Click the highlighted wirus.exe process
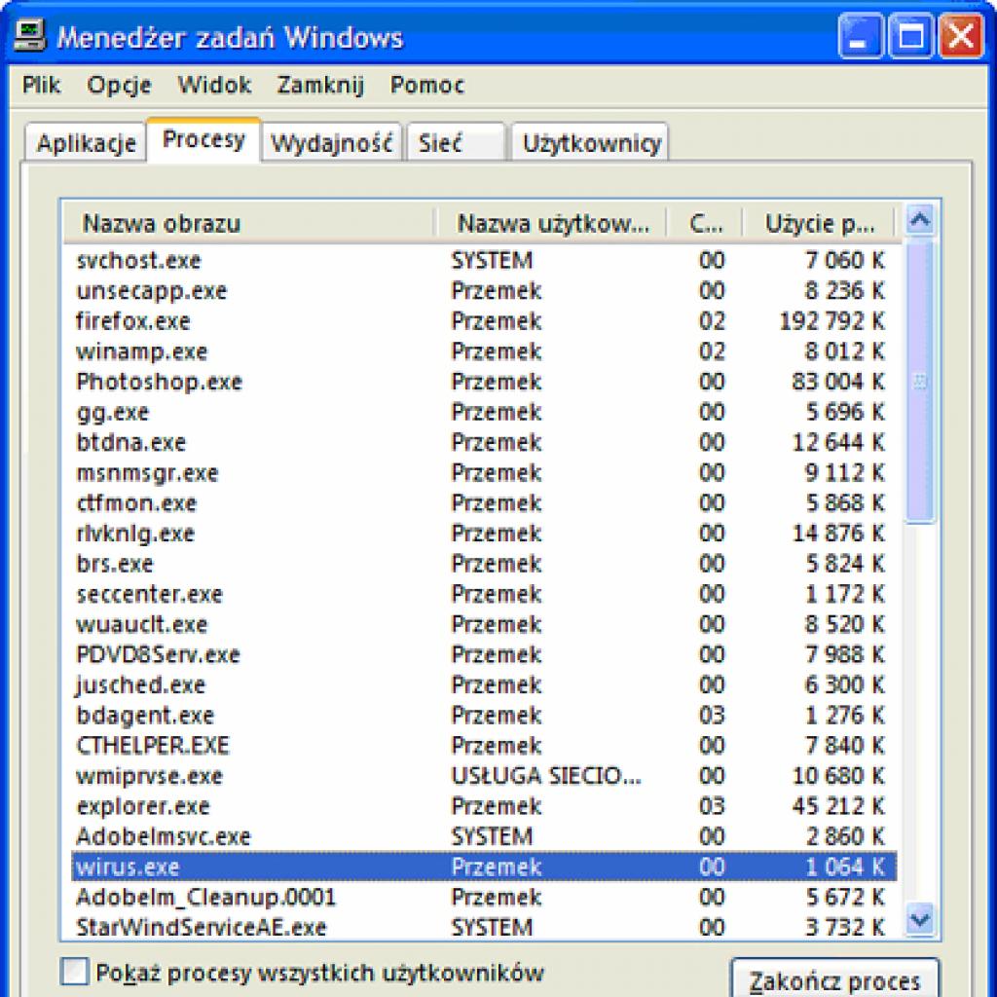 tap(483, 867)
